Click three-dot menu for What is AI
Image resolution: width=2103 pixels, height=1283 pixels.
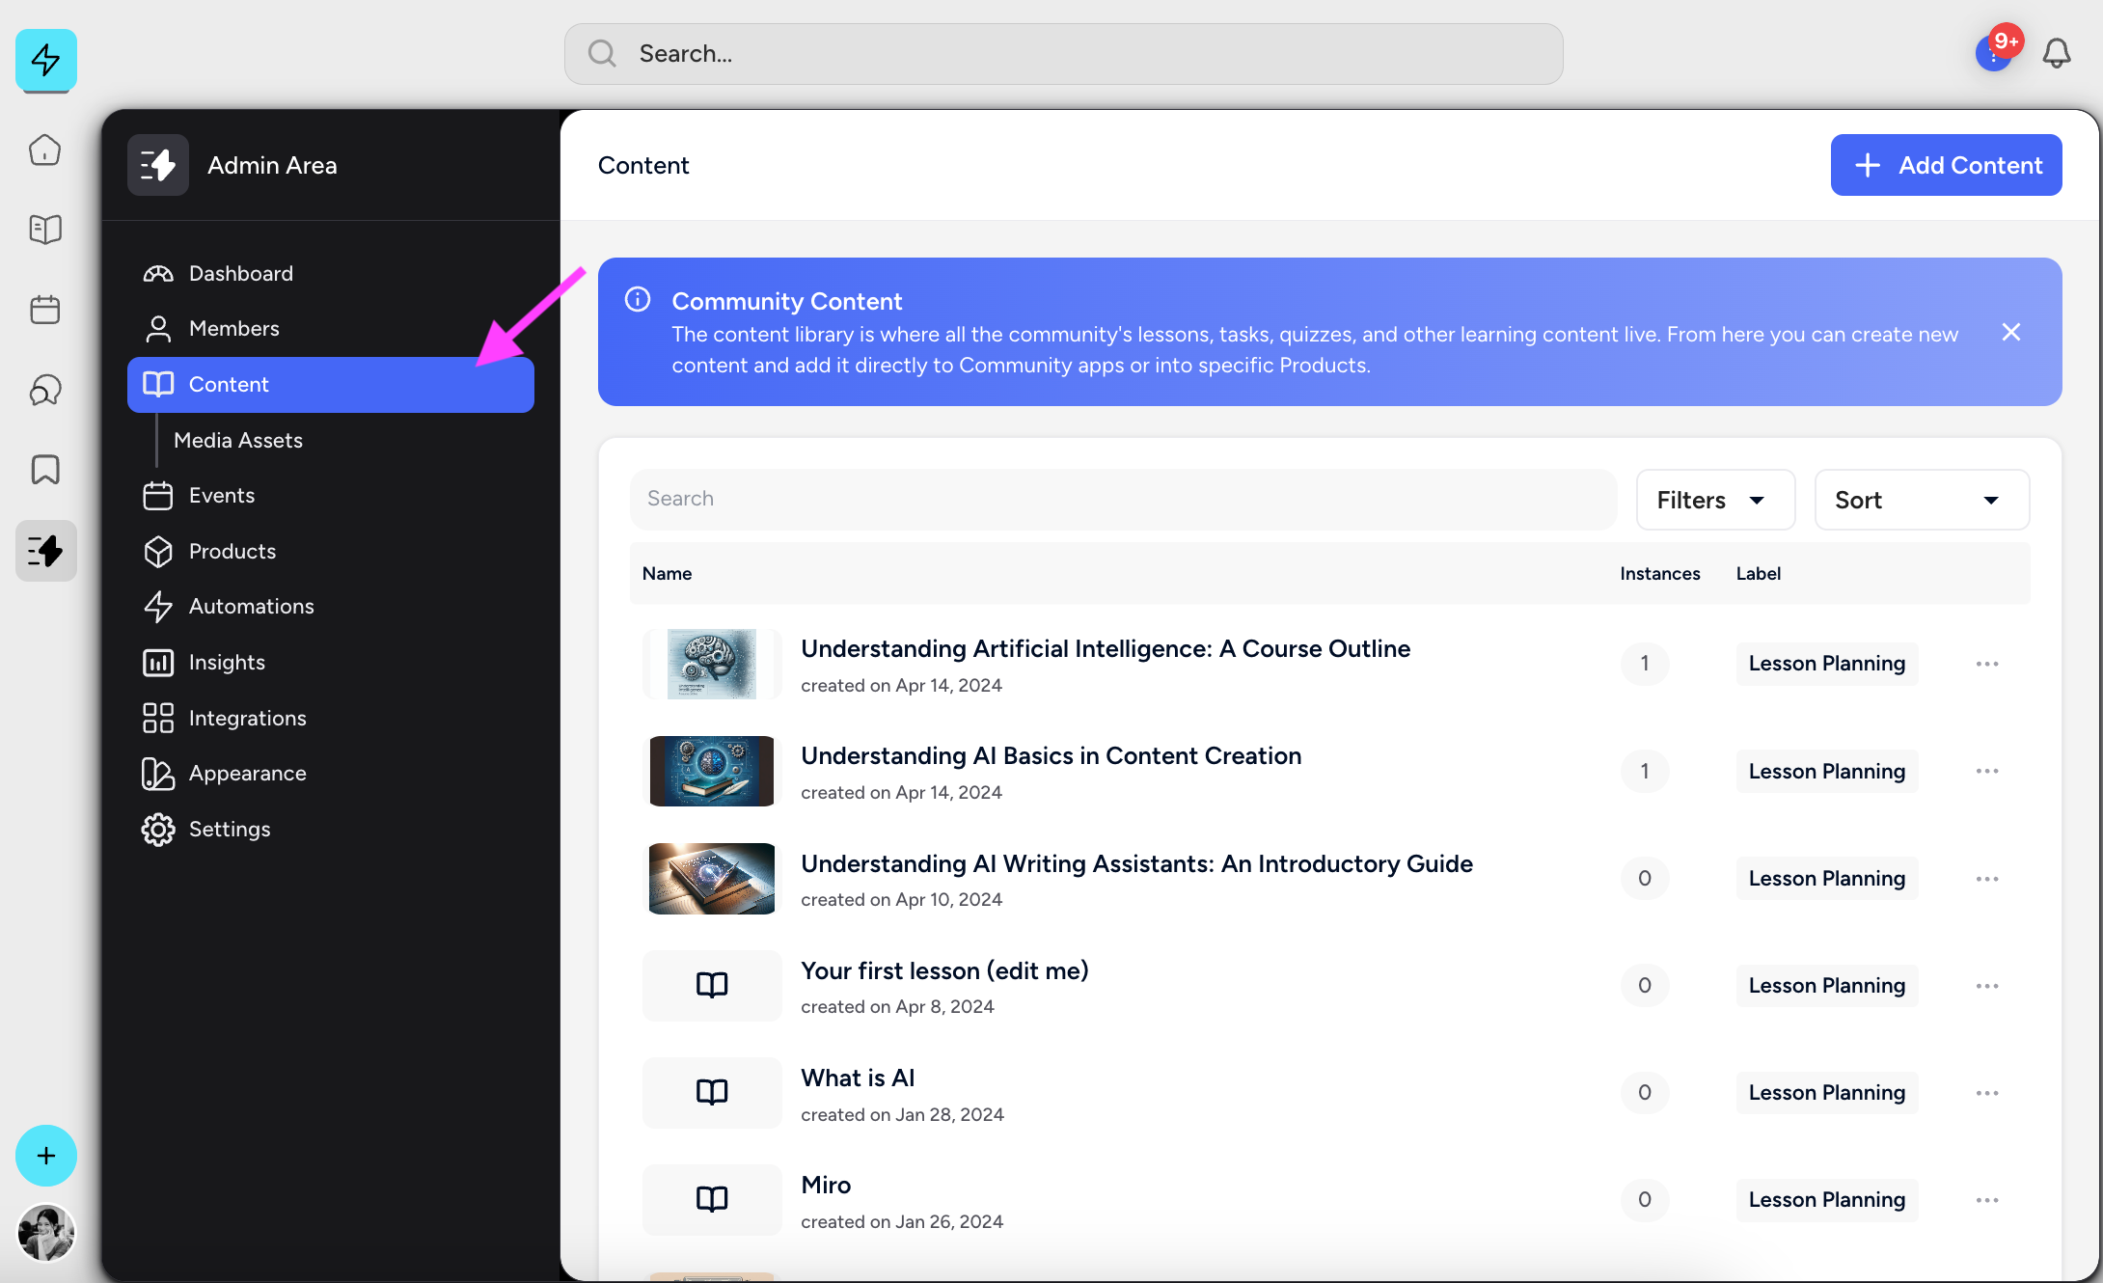(1986, 1093)
